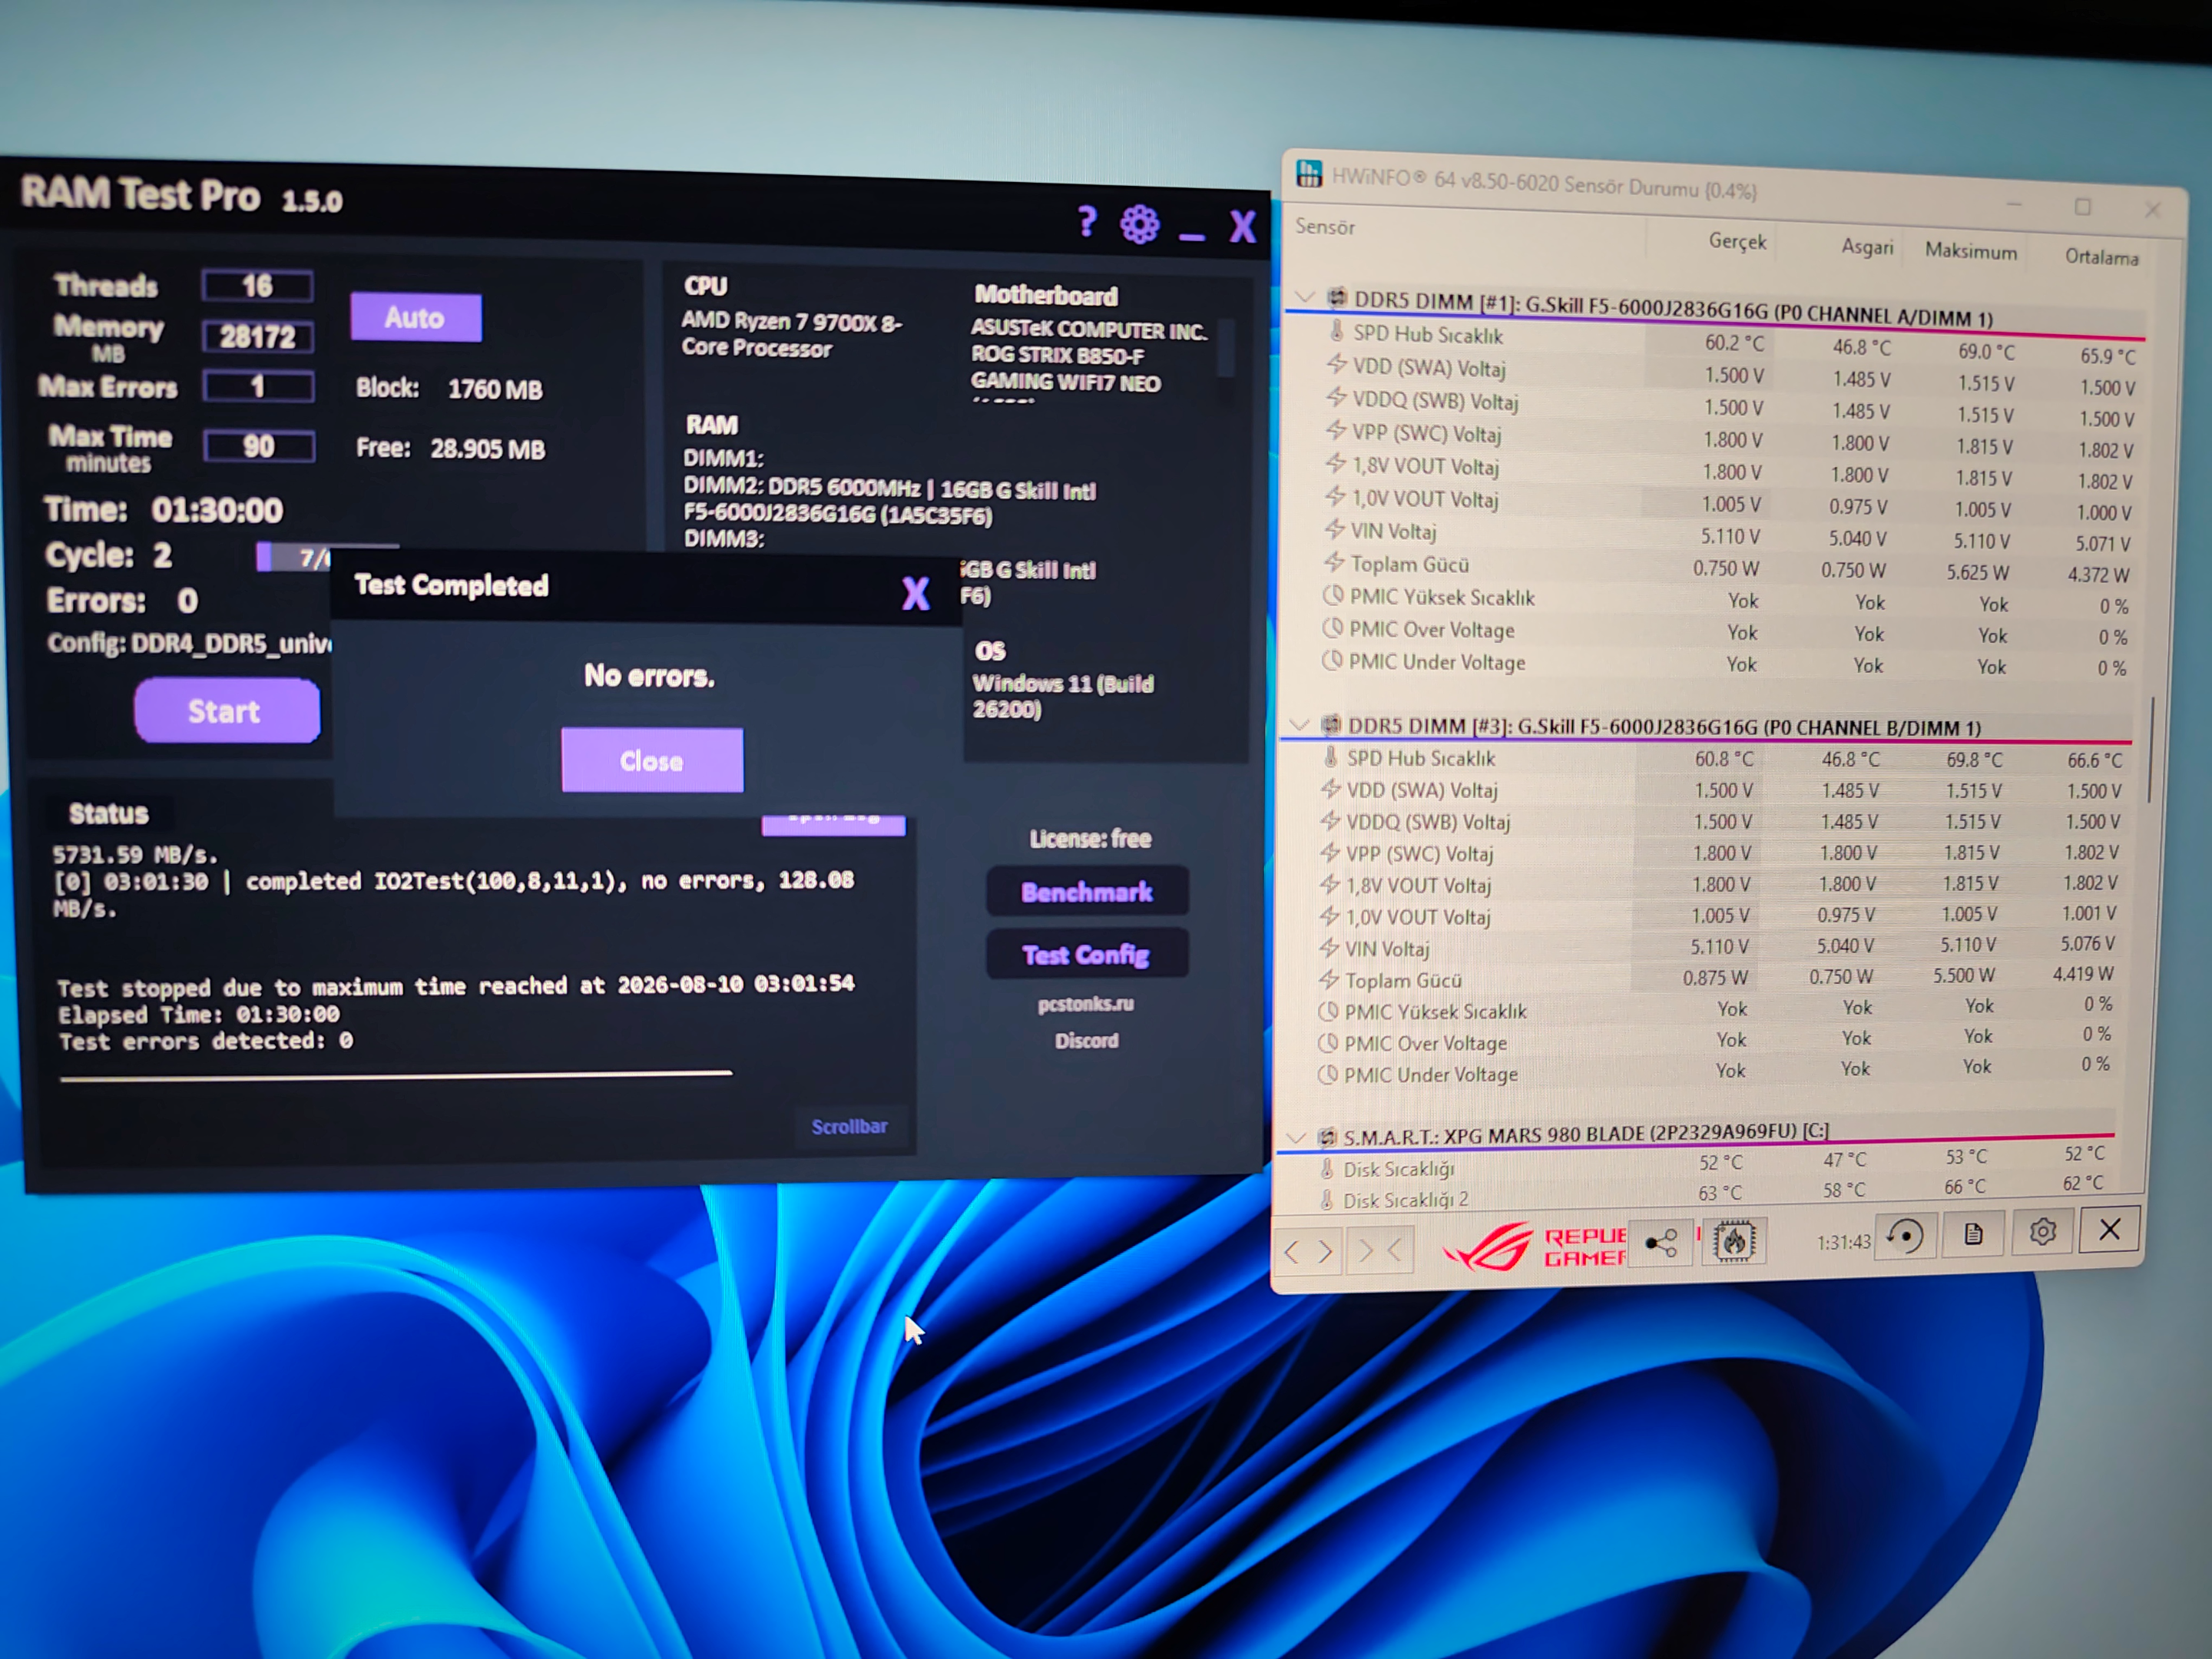Open HWiNFO sensor settings gear
The image size is (2212, 1659).
pyautogui.click(x=2042, y=1232)
